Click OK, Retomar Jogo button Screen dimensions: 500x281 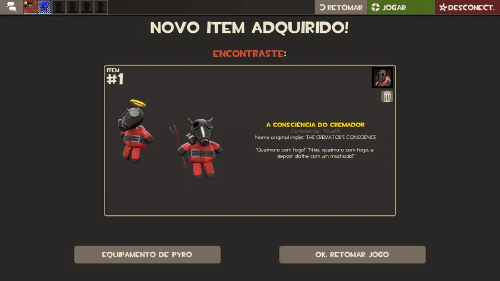(352, 254)
